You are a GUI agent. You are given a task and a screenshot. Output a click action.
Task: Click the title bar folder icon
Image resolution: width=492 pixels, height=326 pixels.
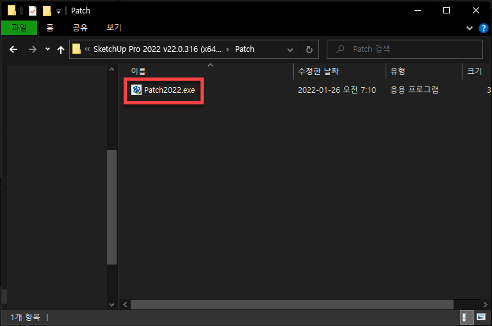coord(12,11)
